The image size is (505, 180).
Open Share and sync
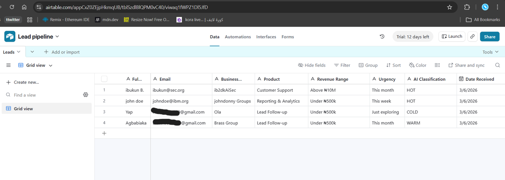coord(467,65)
